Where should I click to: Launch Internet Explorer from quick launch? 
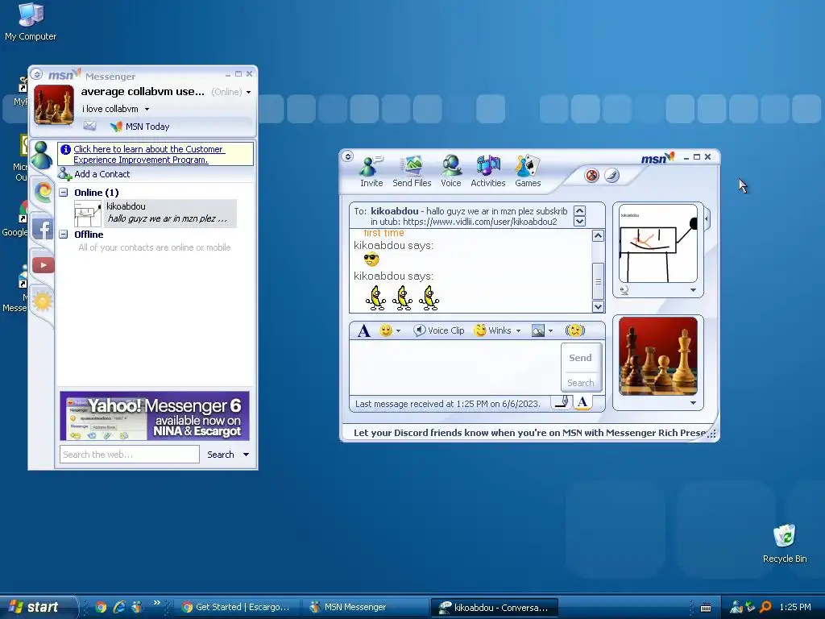click(119, 607)
